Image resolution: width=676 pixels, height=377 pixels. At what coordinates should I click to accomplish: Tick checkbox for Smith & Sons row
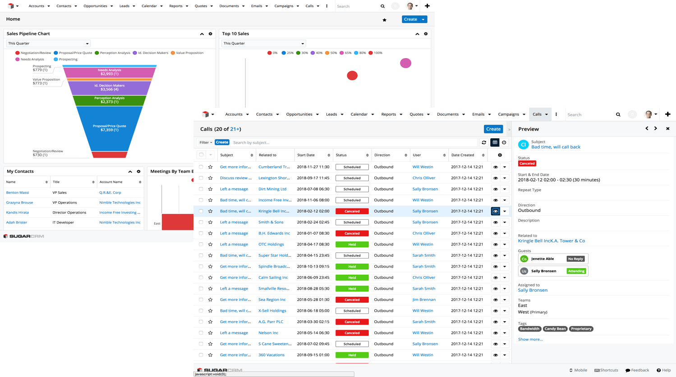click(x=201, y=223)
